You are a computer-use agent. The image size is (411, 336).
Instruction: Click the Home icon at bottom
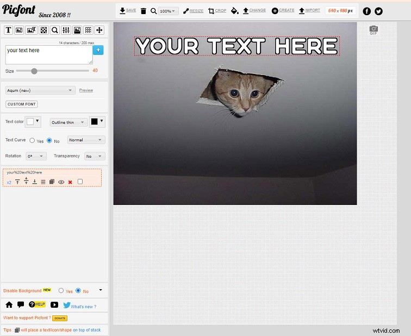(x=9, y=304)
